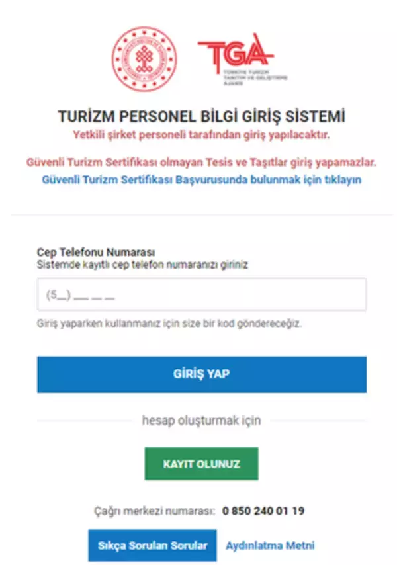Open Sıkça Sorulan Sorular
397x565 pixels.
pos(152,546)
